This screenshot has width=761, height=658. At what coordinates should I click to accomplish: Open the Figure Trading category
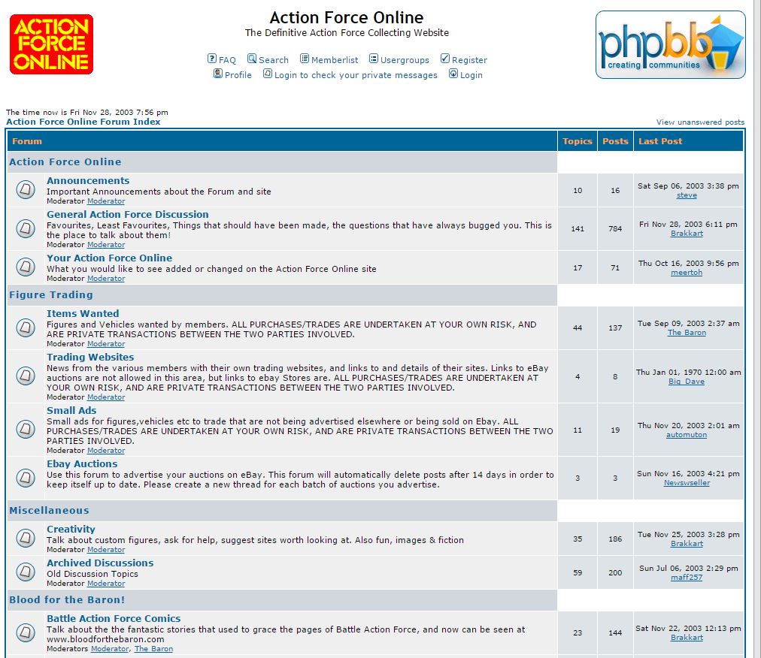coord(51,294)
